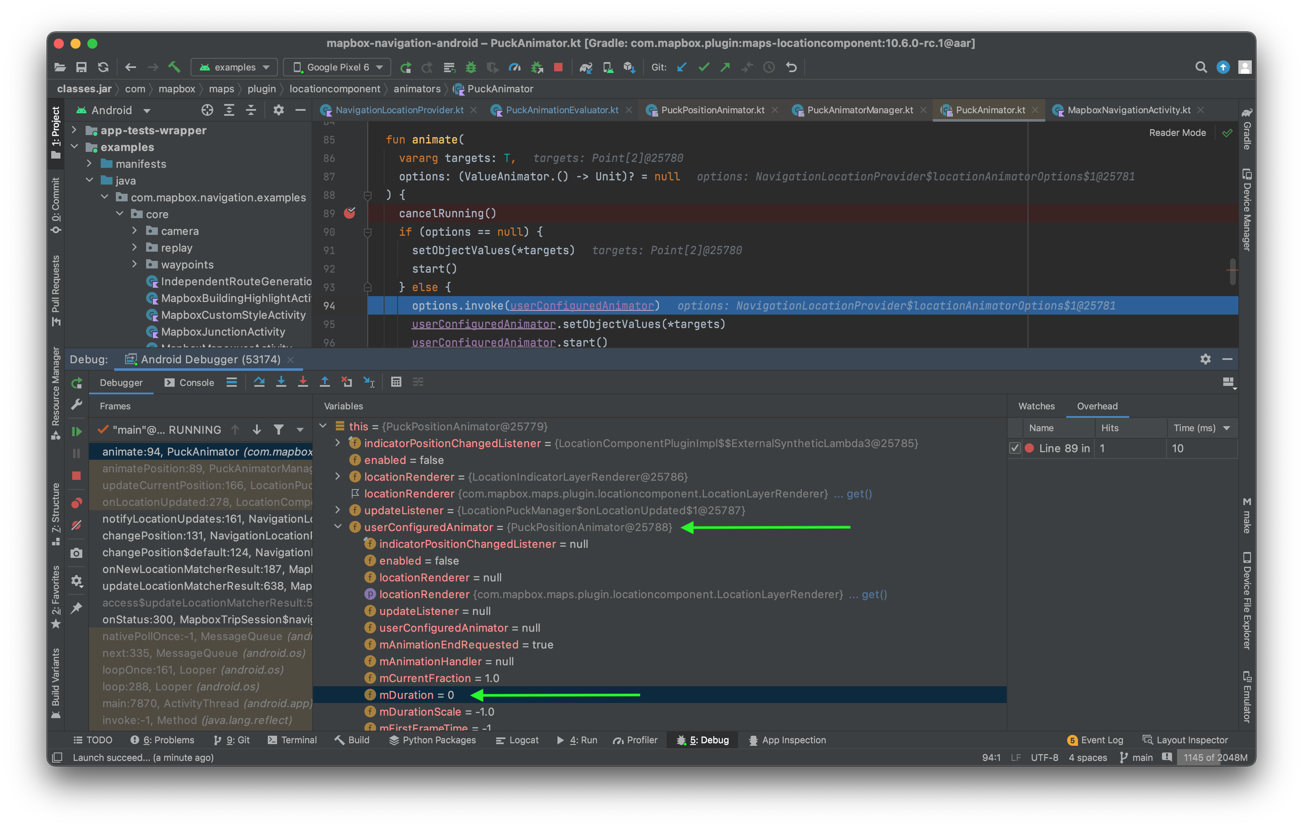The width and height of the screenshot is (1303, 828).
Task: Click the memory indicator 1145 of 2048M
Action: (1215, 758)
